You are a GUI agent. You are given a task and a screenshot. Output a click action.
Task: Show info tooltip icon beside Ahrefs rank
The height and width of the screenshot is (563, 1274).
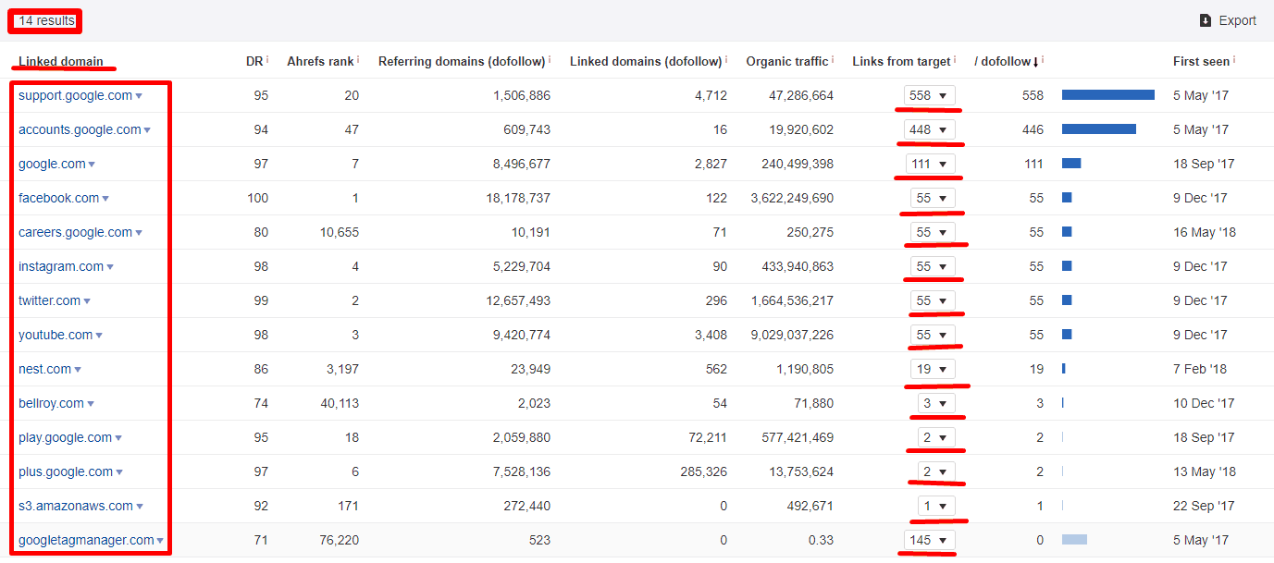pyautogui.click(x=358, y=59)
